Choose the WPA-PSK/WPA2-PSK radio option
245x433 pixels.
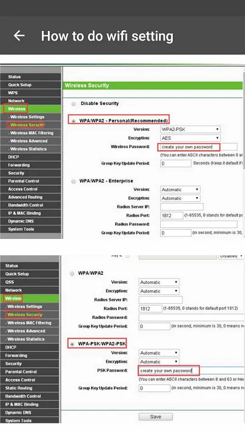coord(72,344)
